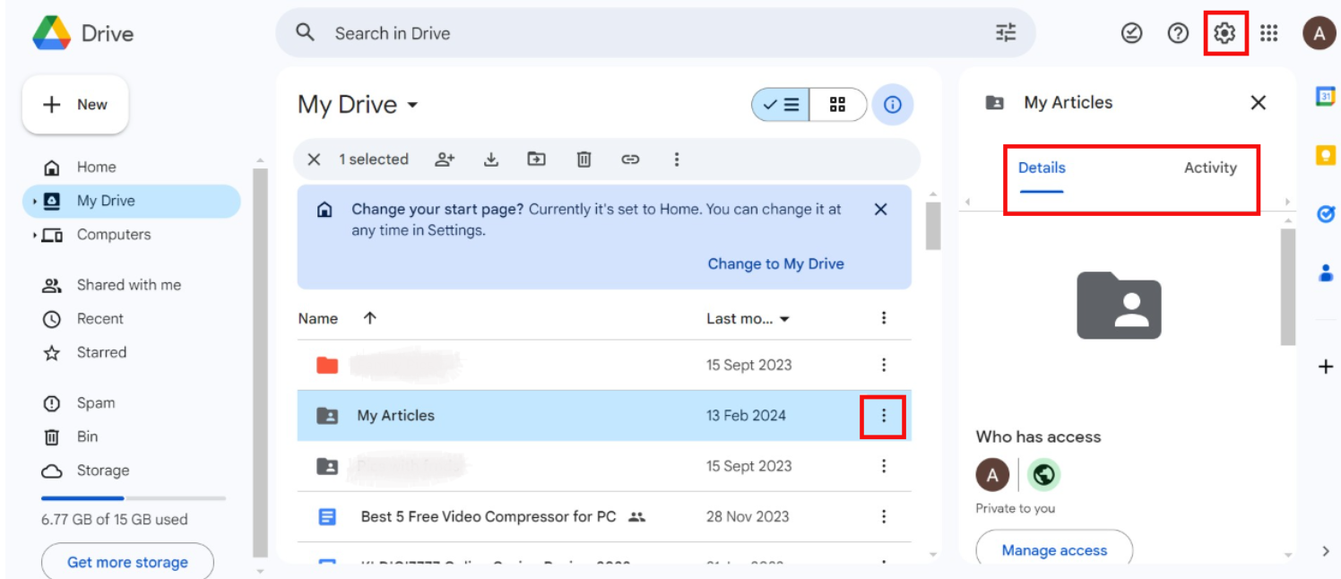Copy link of the selected item
This screenshot has height=579, width=1341.
pyautogui.click(x=630, y=160)
